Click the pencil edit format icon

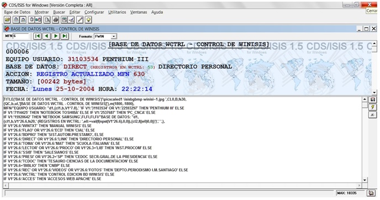point(80,20)
